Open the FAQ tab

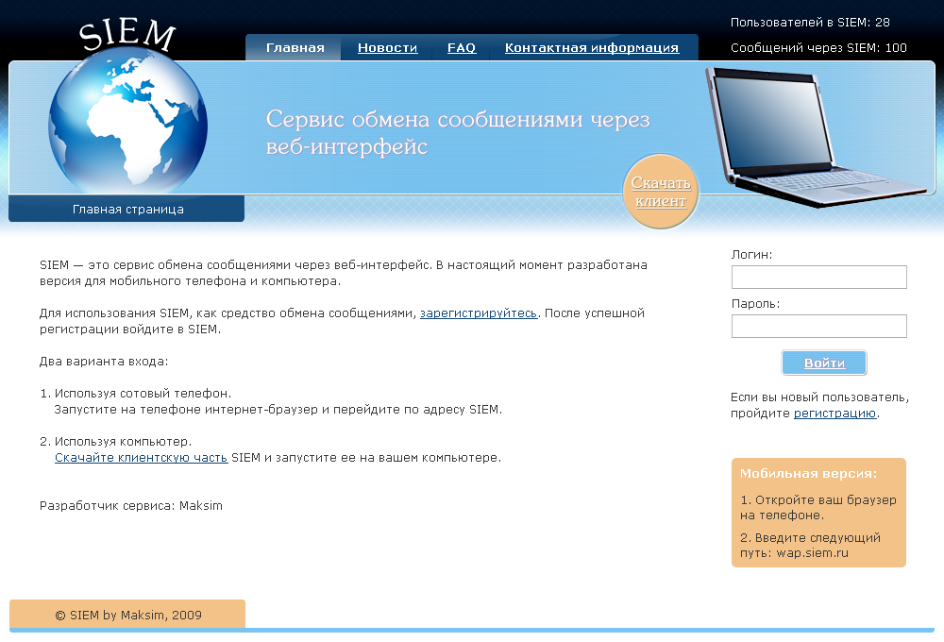click(461, 47)
